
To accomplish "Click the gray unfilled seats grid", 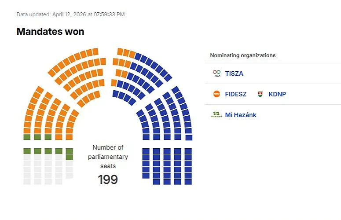I will tap(37, 172).
